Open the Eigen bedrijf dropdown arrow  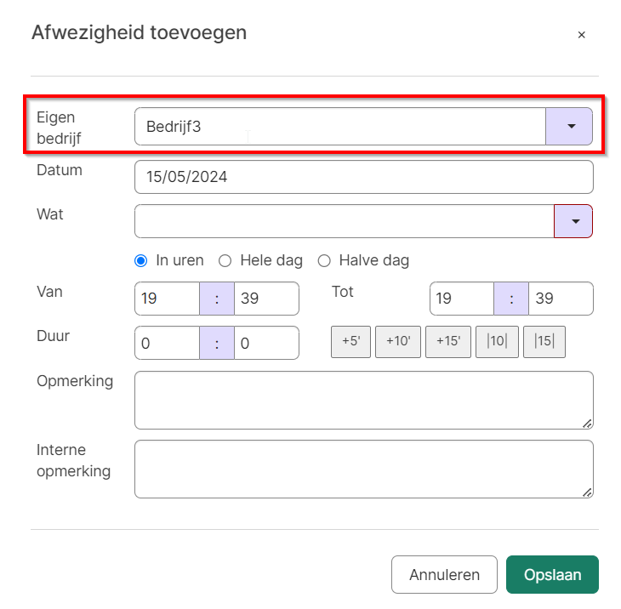coord(569,127)
